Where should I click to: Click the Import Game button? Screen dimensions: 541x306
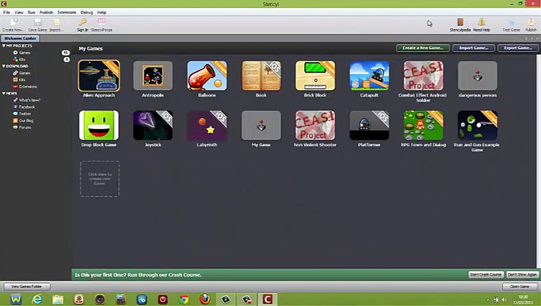tap(473, 48)
